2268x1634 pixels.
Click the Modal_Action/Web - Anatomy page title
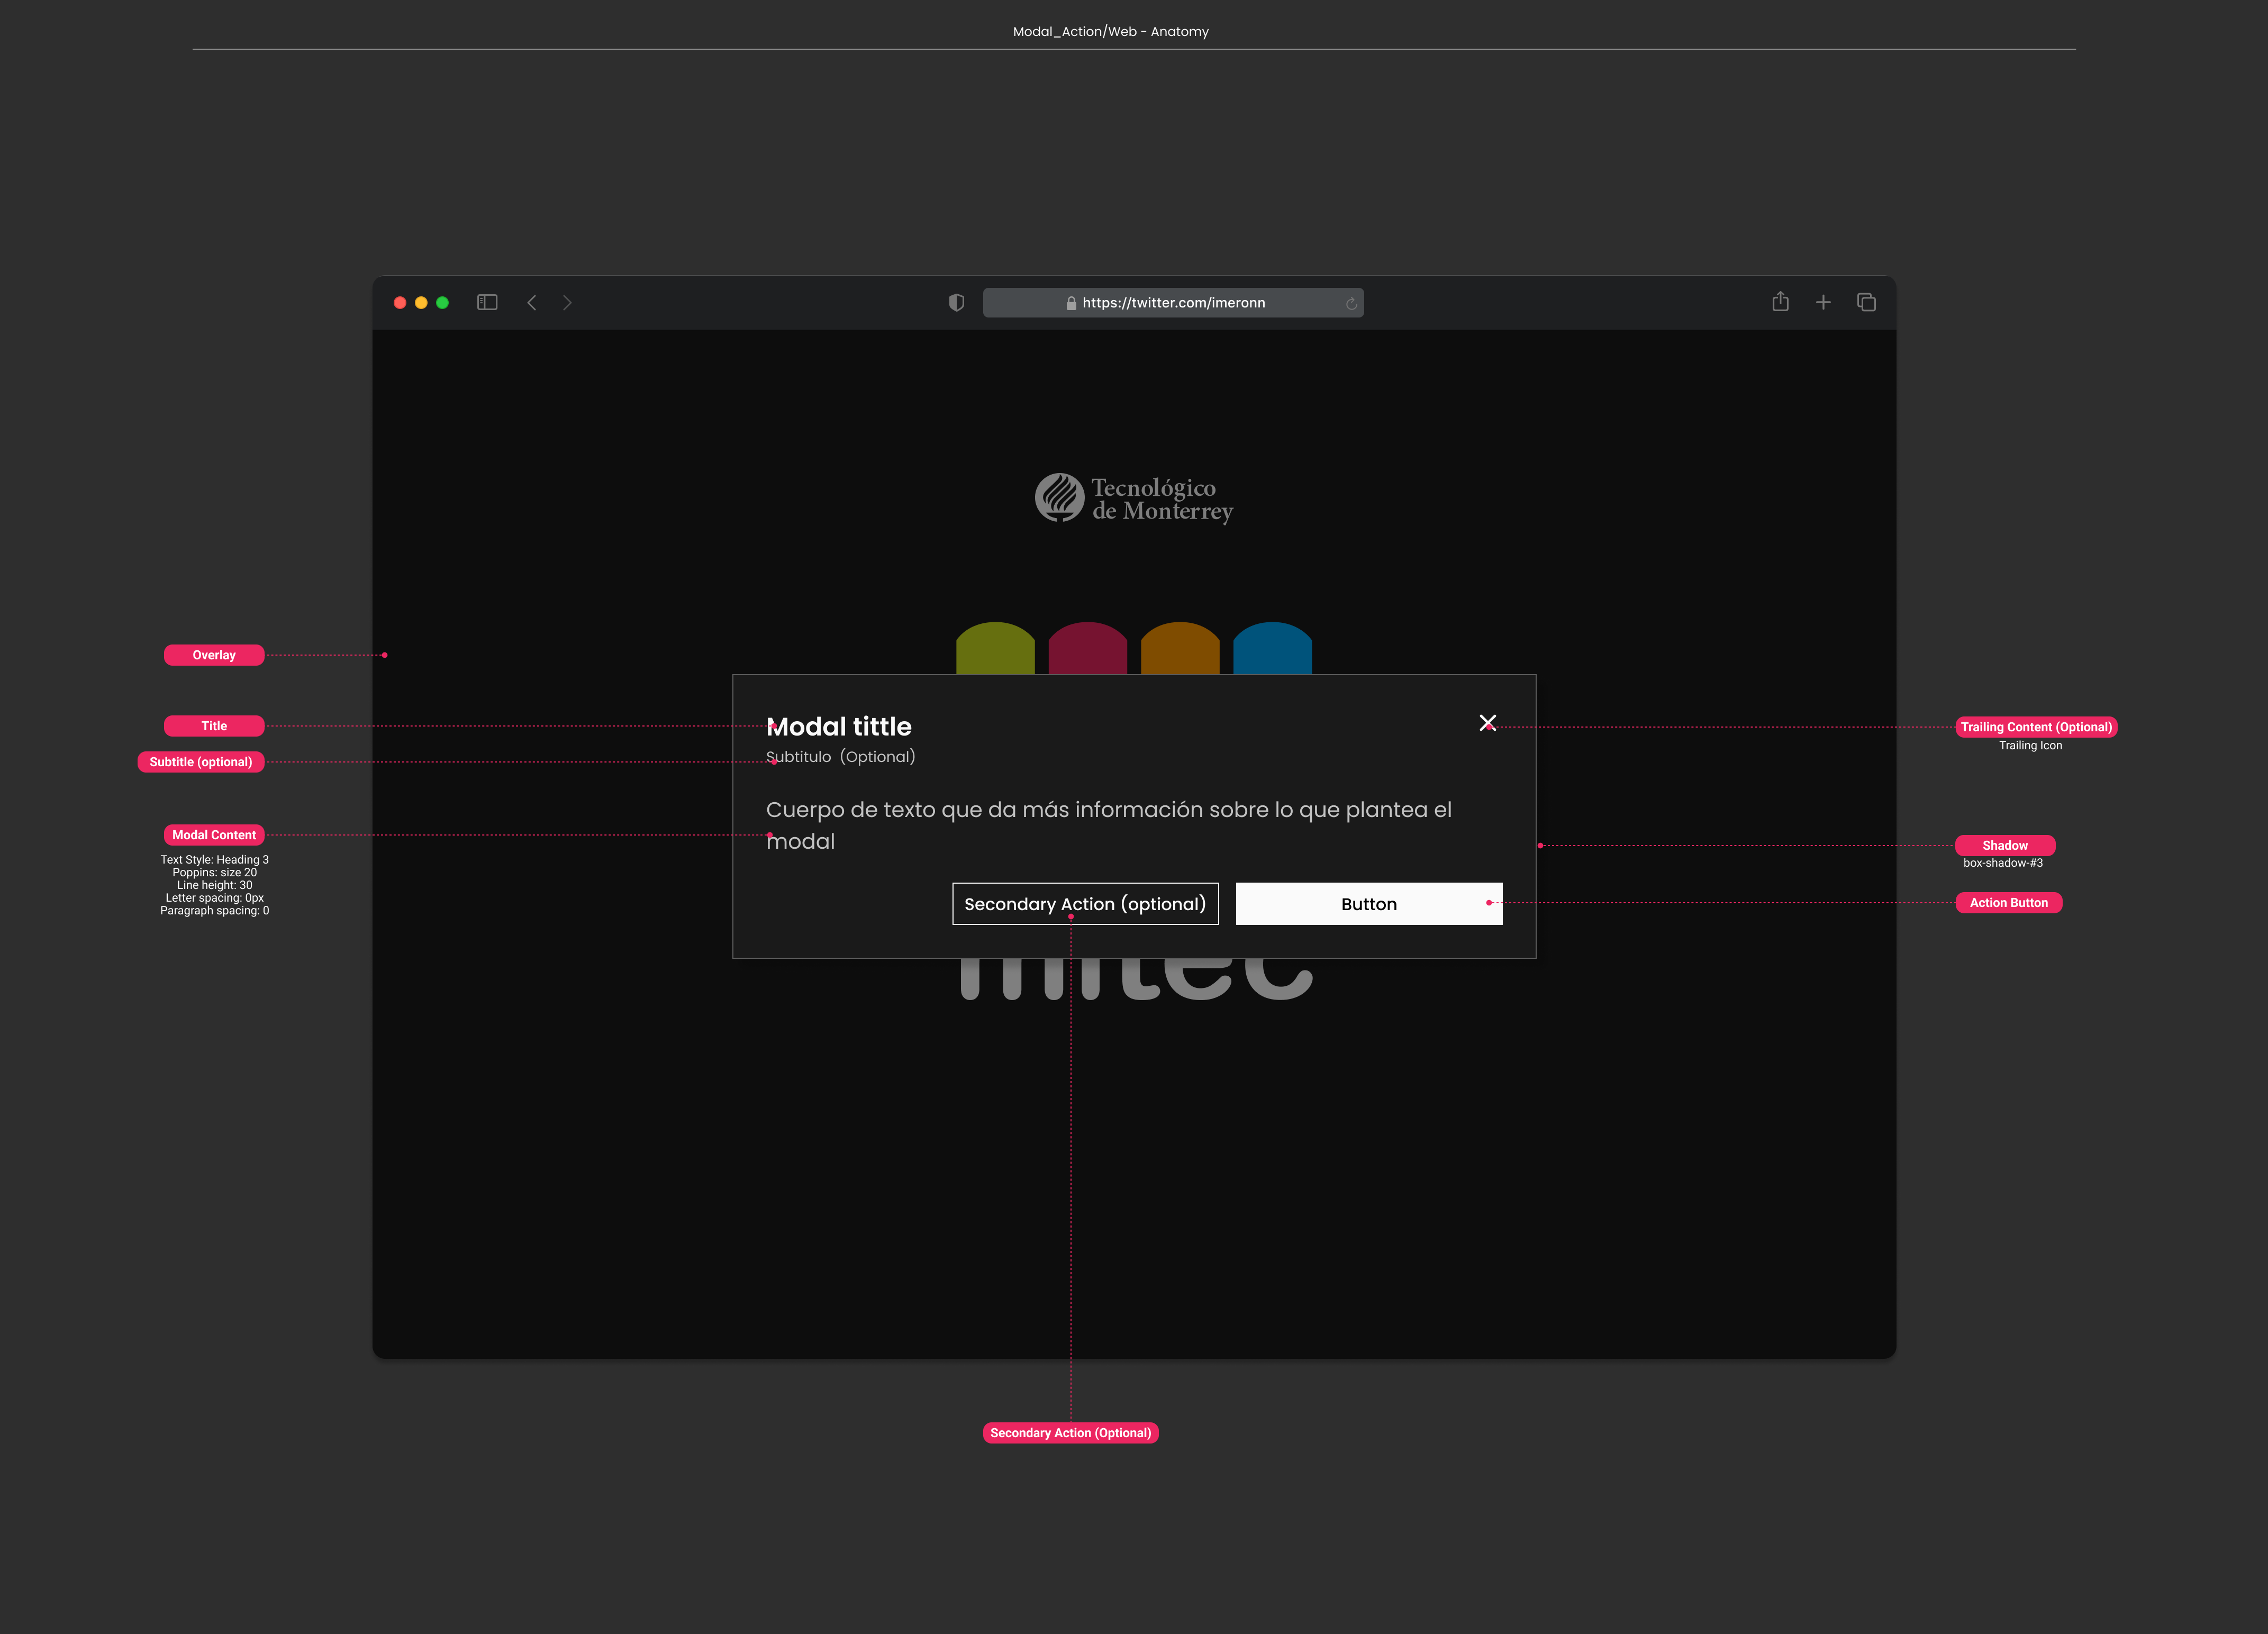coord(1110,32)
